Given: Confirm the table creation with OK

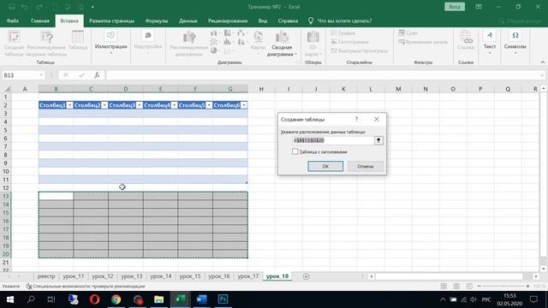Looking at the screenshot, I should 325,166.
